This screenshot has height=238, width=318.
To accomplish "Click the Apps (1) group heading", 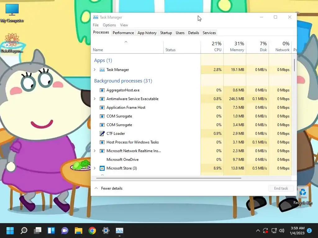I will pos(103,60).
